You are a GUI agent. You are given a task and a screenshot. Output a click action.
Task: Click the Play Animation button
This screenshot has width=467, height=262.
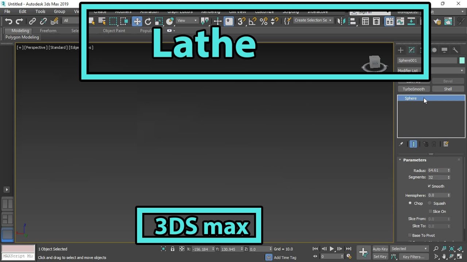(332, 249)
